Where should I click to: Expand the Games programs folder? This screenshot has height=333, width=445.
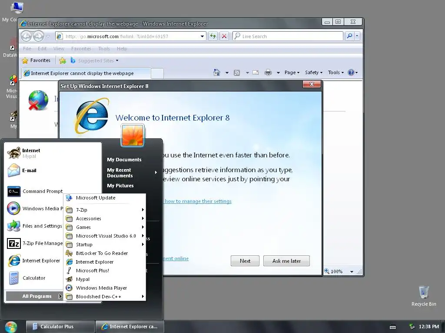point(105,227)
